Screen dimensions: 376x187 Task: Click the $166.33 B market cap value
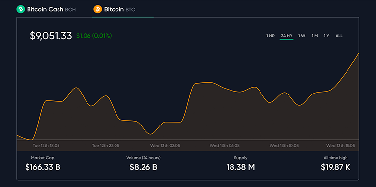click(x=43, y=167)
